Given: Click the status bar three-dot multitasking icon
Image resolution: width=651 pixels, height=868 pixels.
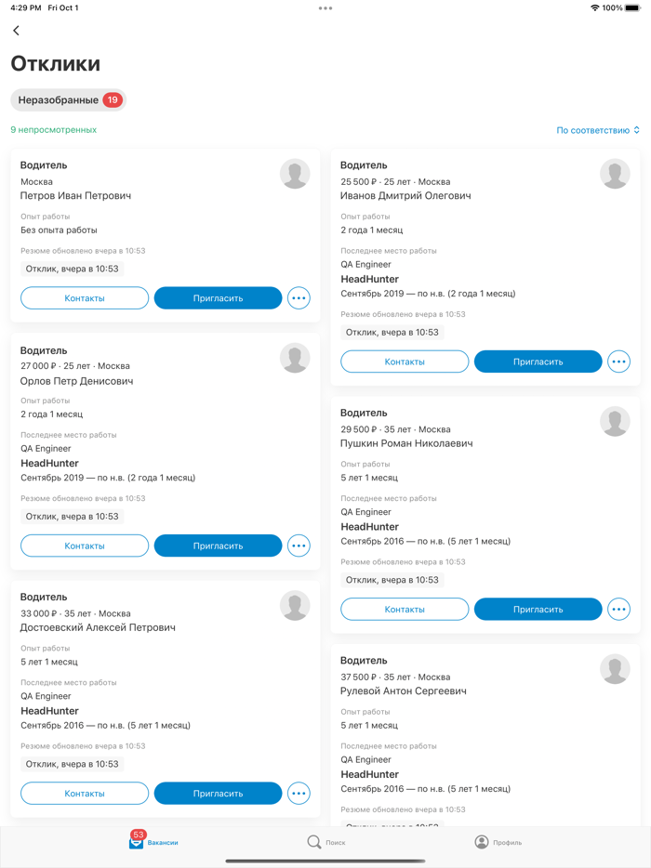Looking at the screenshot, I should click(x=325, y=8).
